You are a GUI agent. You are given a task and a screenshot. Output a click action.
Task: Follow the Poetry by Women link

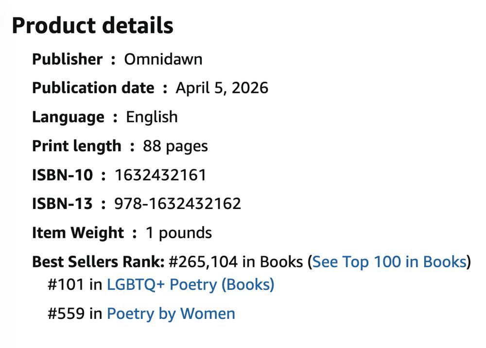click(171, 314)
